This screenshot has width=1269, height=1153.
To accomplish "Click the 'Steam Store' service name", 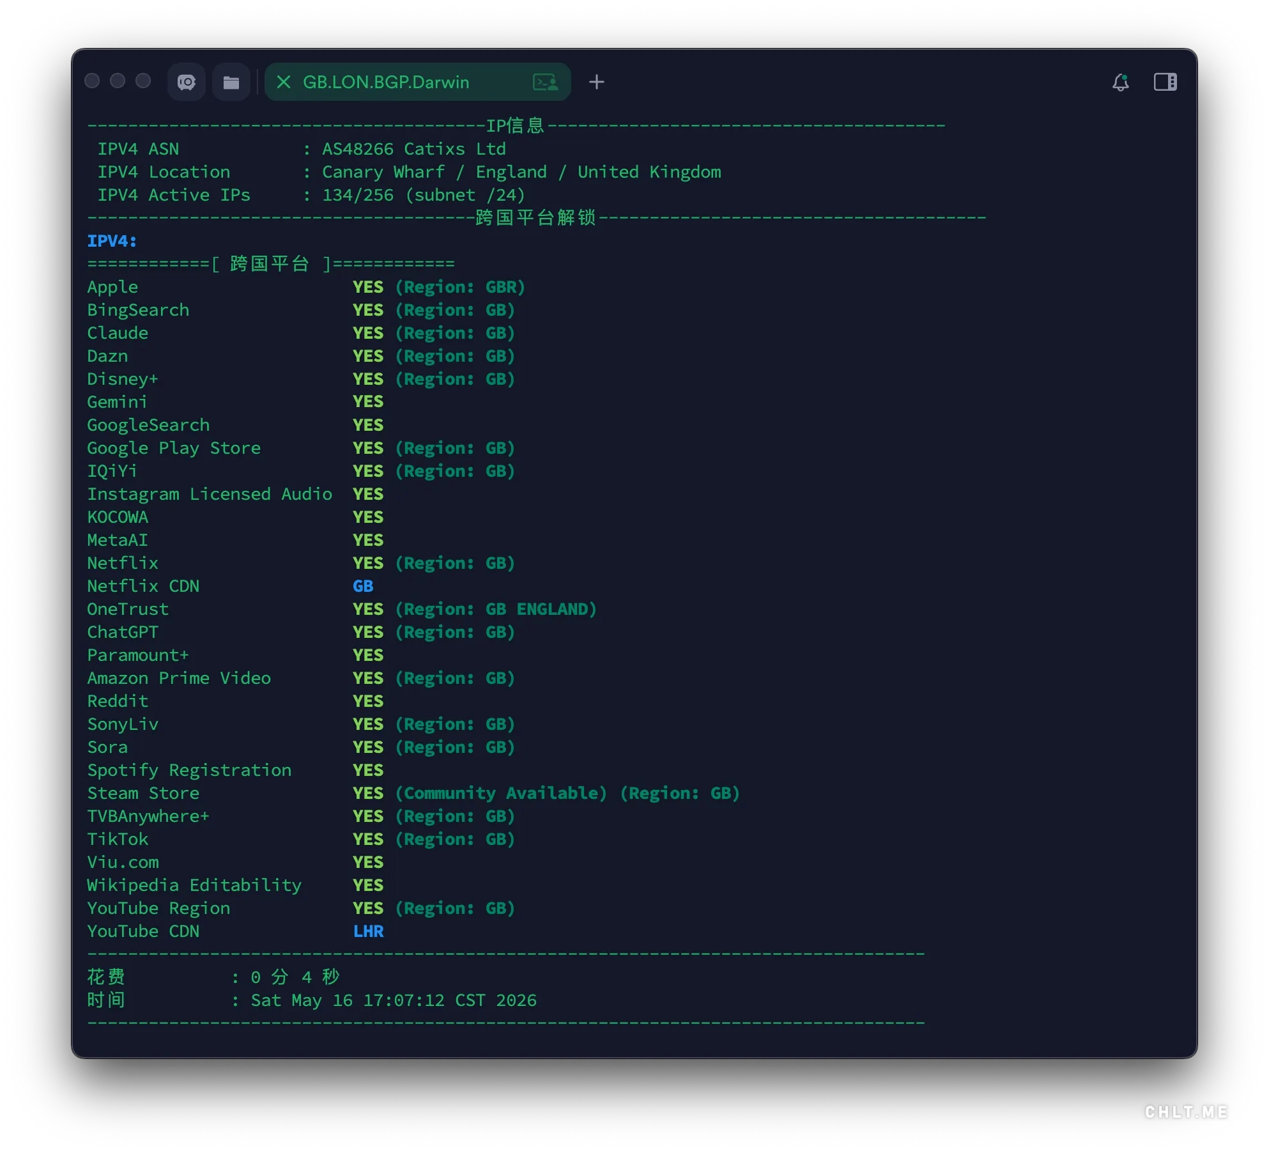I will [x=143, y=793].
